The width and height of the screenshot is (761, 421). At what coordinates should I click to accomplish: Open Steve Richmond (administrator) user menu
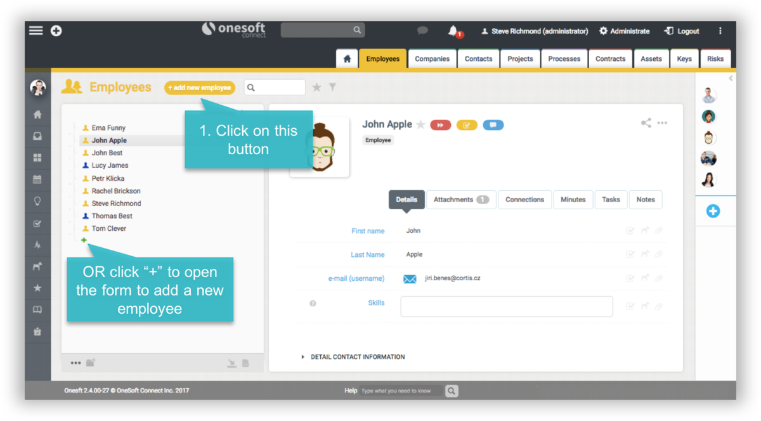click(x=535, y=30)
